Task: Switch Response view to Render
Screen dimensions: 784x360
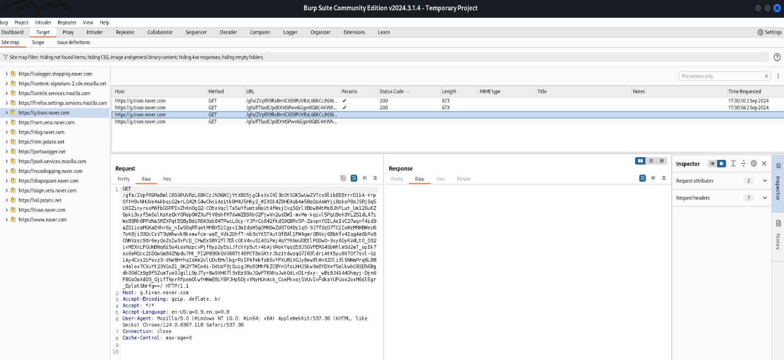Action: pos(464,179)
